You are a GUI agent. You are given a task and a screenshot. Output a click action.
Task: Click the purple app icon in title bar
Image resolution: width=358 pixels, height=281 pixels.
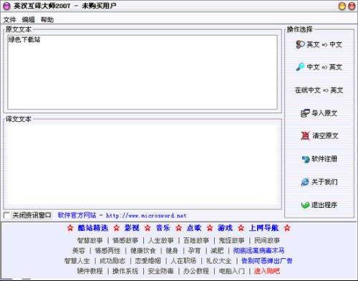(6, 6)
